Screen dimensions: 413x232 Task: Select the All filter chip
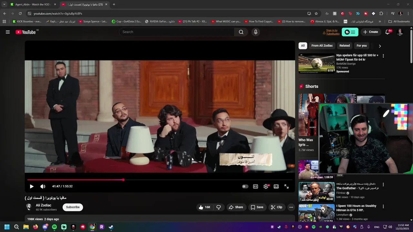[303, 46]
